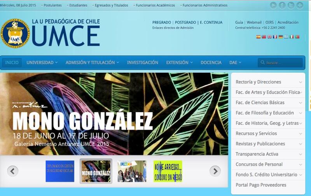Expand the Universidad menu arrow

point(56,63)
